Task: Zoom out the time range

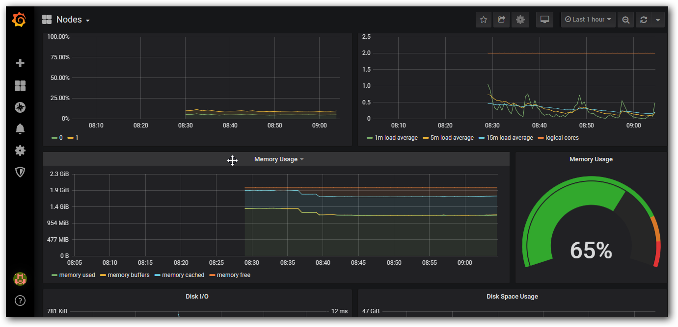Action: pos(625,20)
